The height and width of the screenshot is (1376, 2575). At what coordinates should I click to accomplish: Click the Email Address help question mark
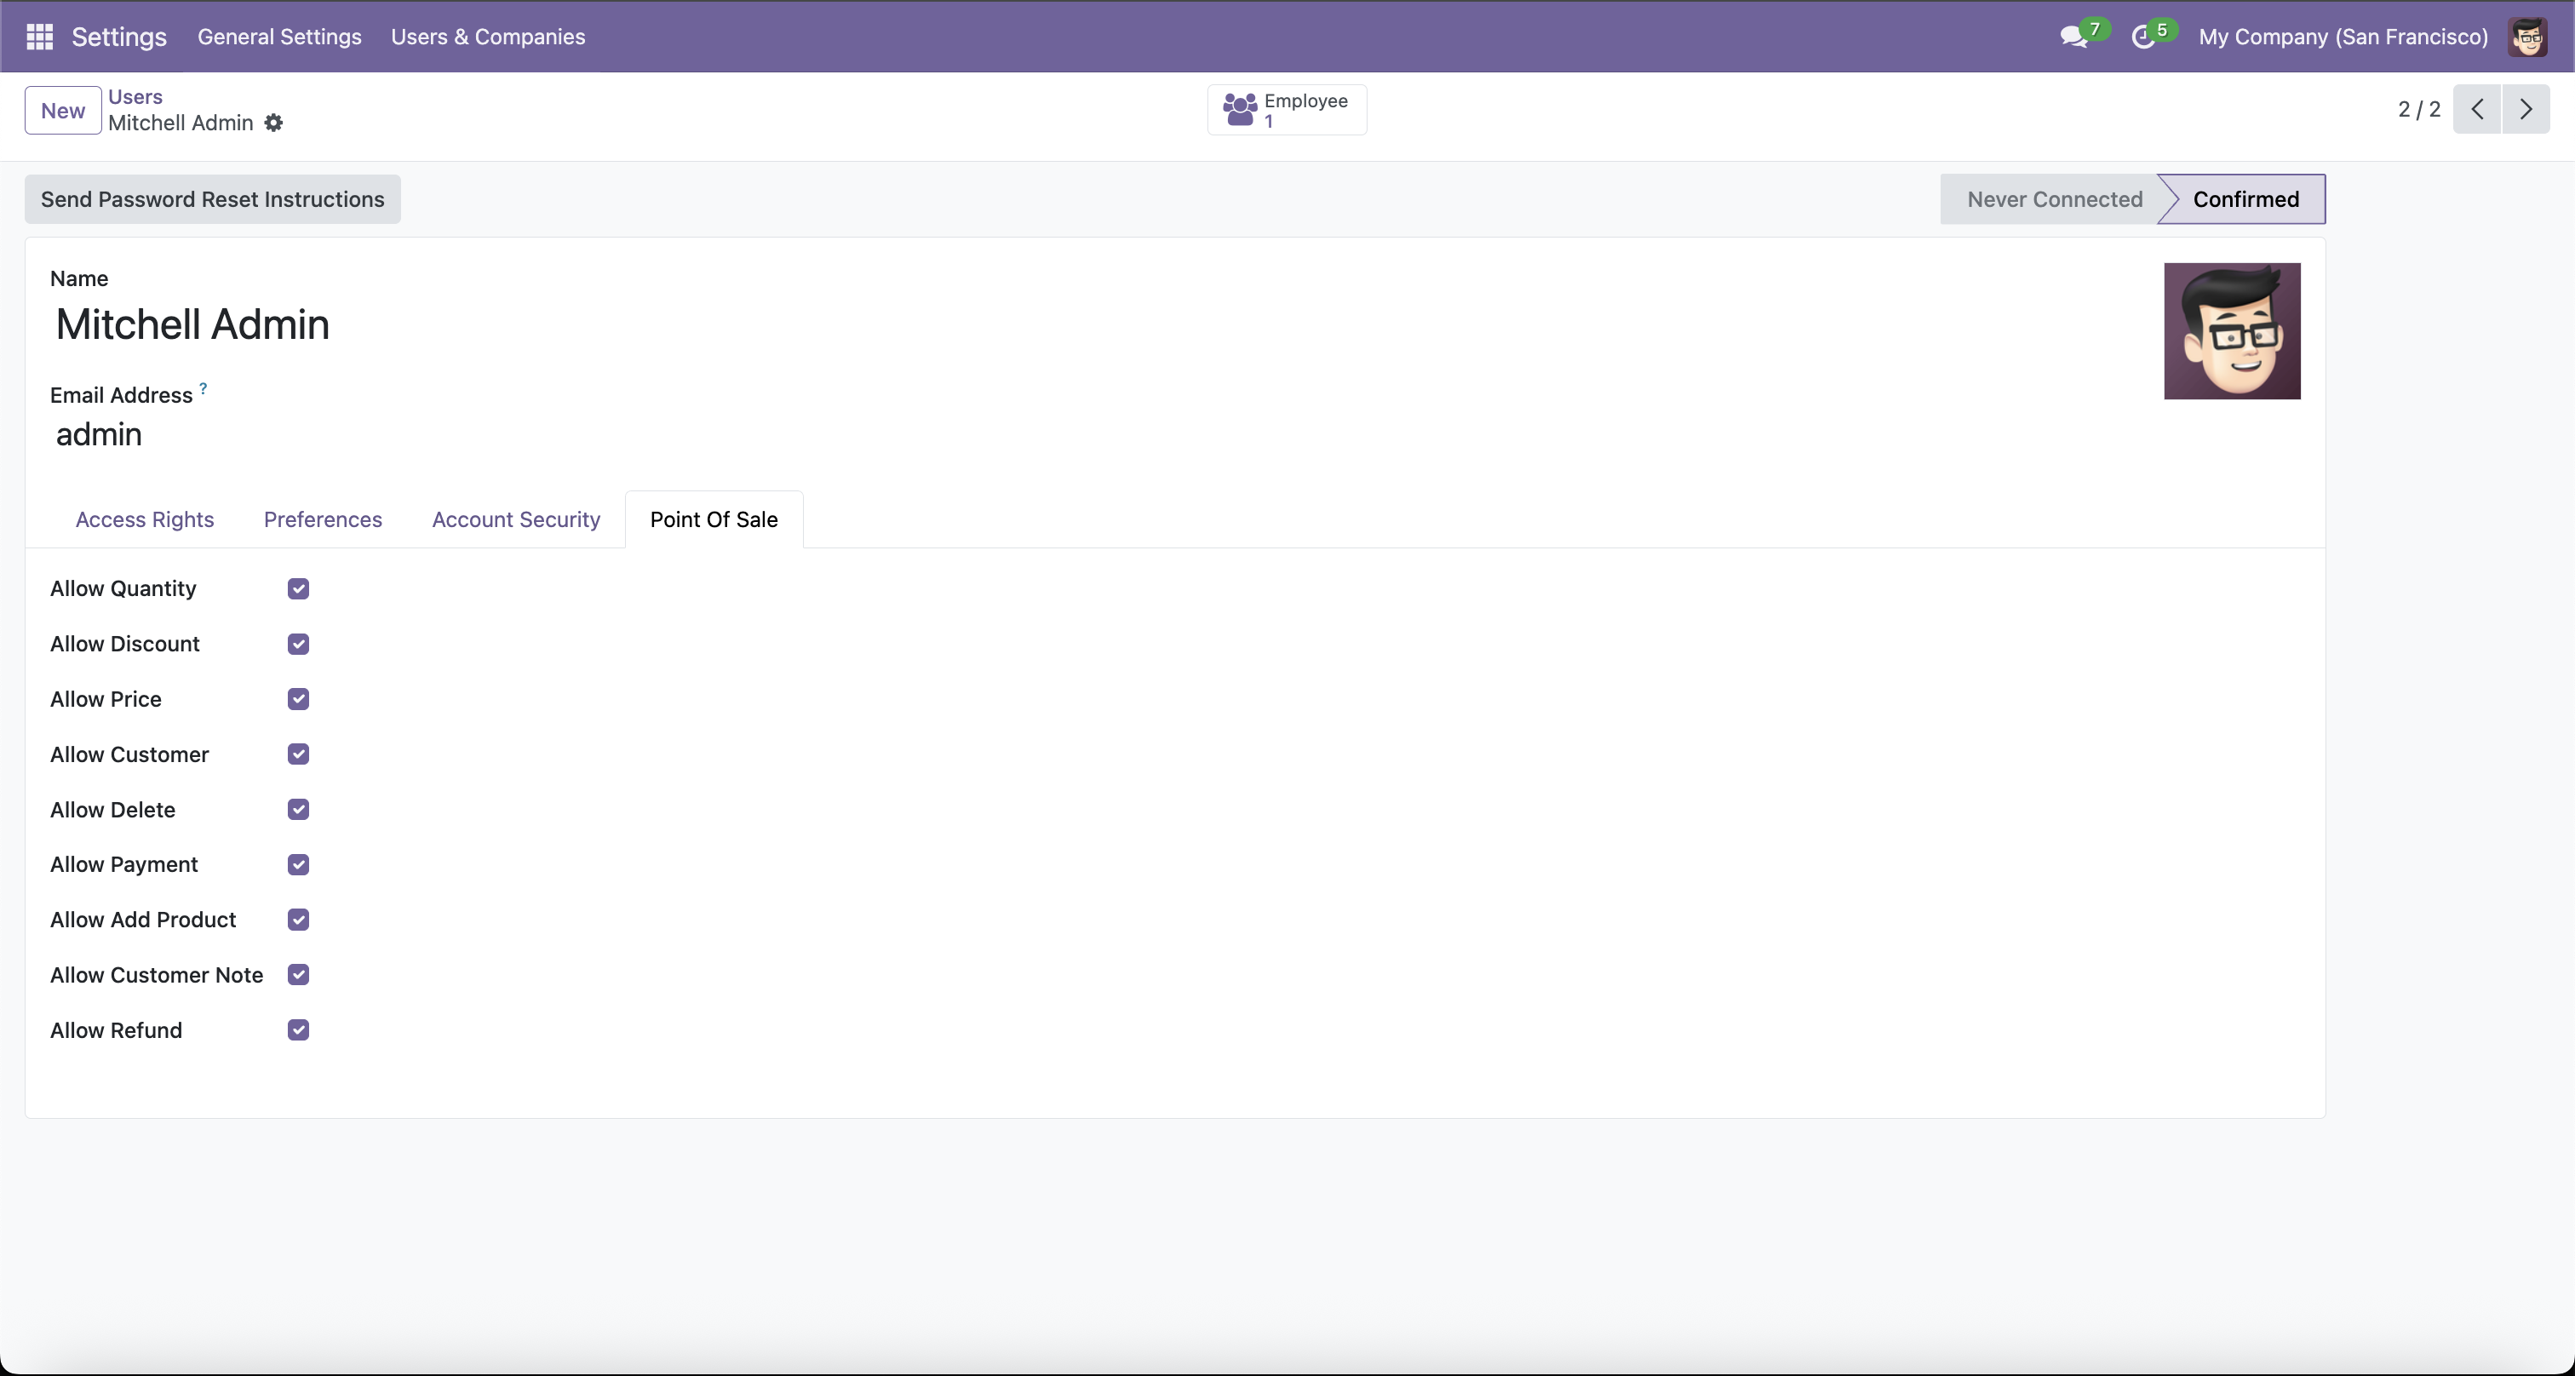(203, 387)
